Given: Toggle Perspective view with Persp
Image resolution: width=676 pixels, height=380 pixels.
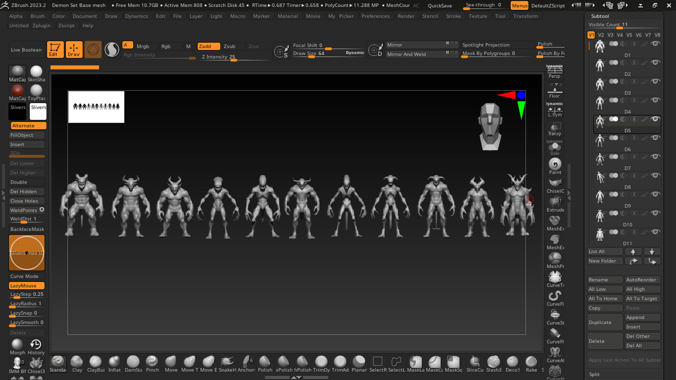Looking at the screenshot, I should click(555, 71).
